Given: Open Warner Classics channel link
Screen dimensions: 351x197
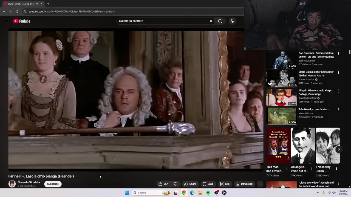Looking at the screenshot, I should coord(306,79).
